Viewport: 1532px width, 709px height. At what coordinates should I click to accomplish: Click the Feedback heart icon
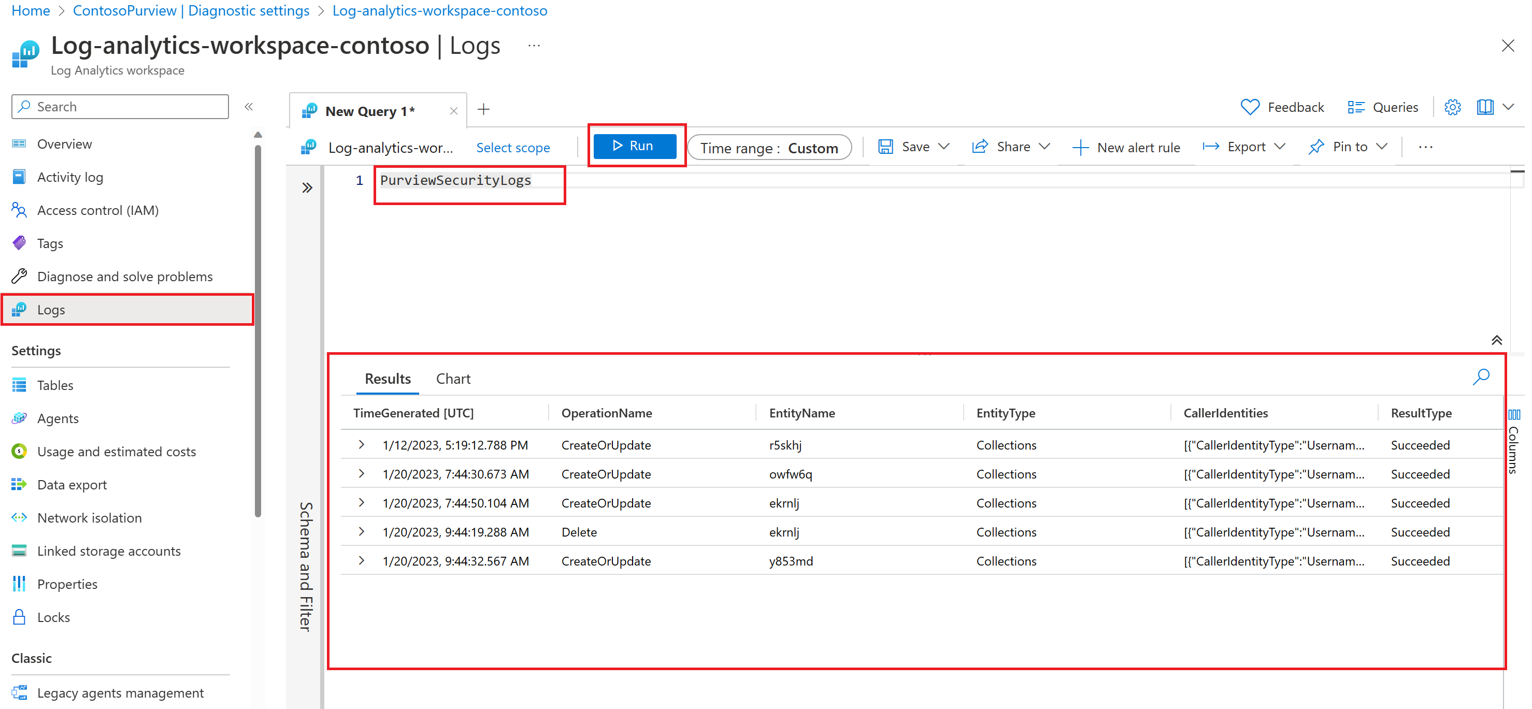click(x=1250, y=107)
